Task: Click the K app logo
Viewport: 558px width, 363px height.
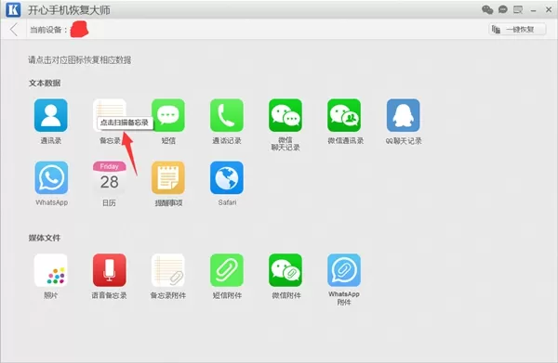Action: [x=13, y=9]
